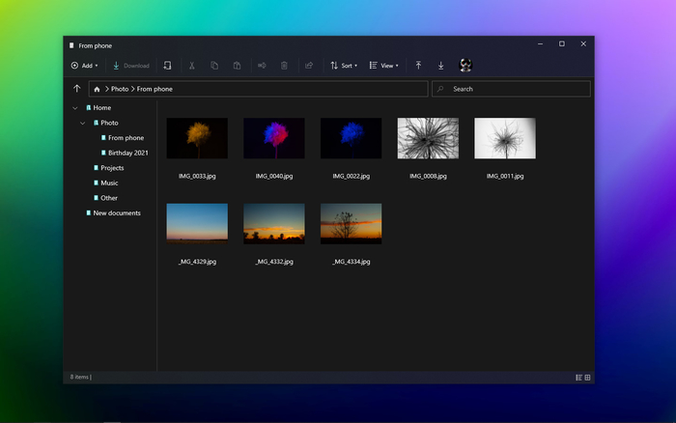Click the Download button
The height and width of the screenshot is (423, 676).
coord(130,66)
